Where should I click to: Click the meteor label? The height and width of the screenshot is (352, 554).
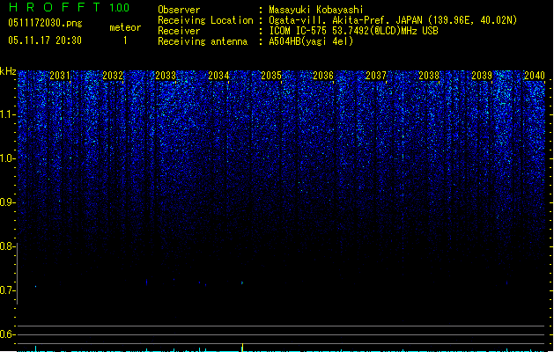pos(125,27)
